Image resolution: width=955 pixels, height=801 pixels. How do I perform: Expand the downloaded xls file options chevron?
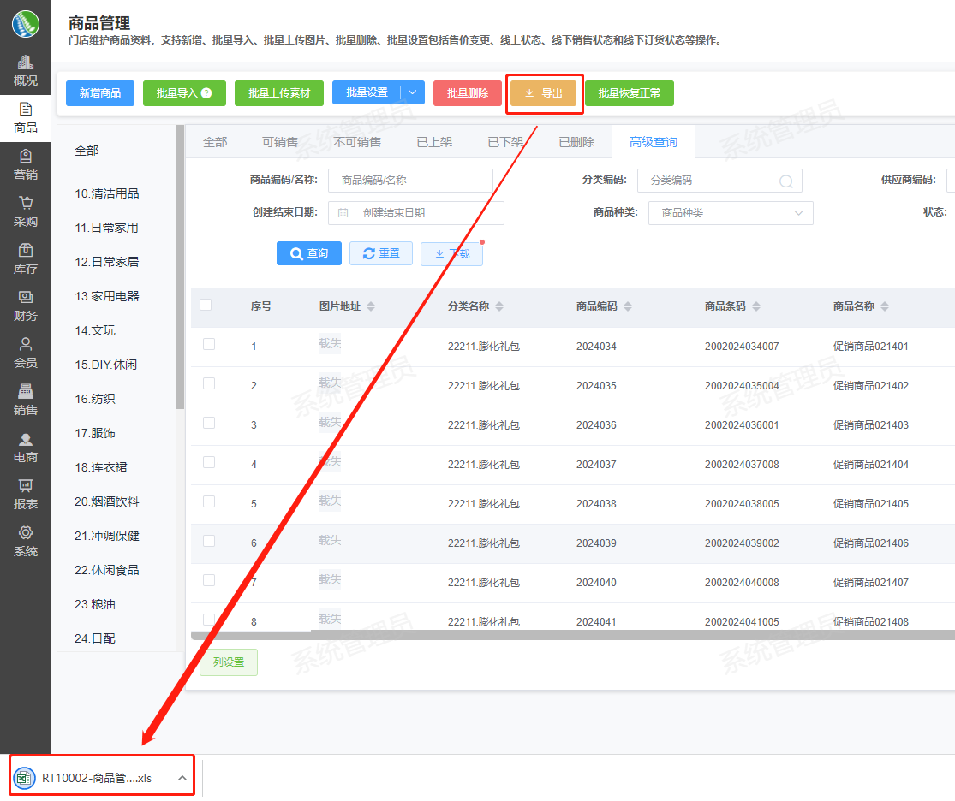[182, 778]
